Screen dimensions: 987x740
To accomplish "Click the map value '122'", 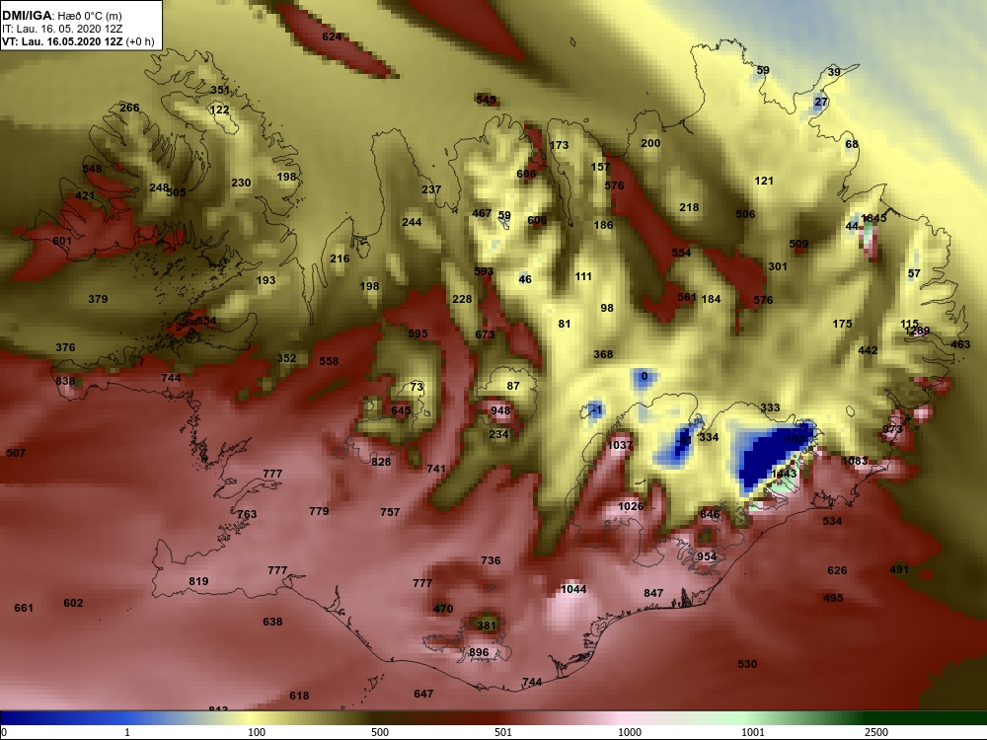I will [220, 111].
